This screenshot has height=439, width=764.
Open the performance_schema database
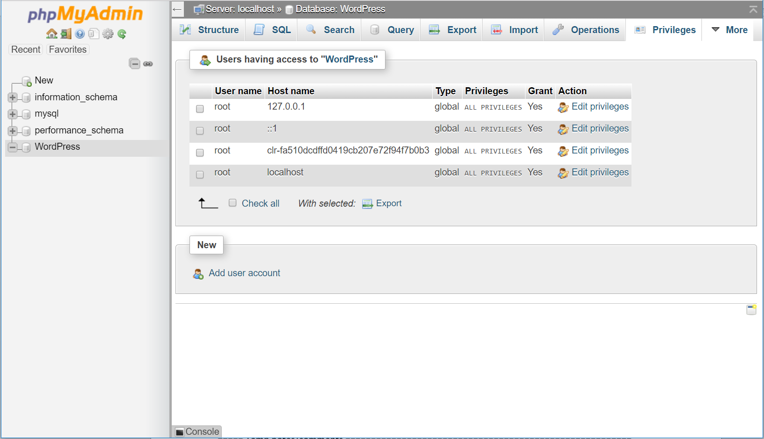tap(79, 130)
